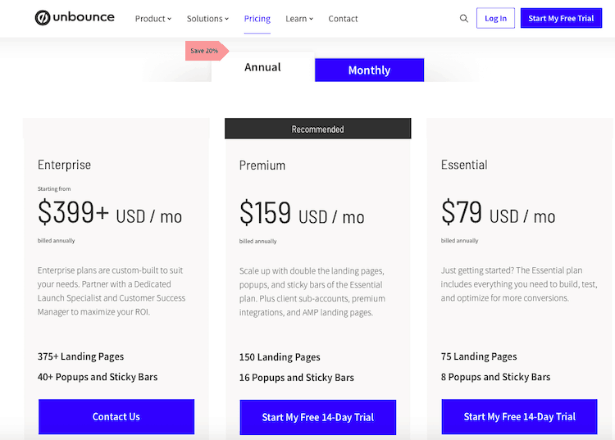
Task: Click the unbounce wordmark text
Action: click(x=84, y=17)
